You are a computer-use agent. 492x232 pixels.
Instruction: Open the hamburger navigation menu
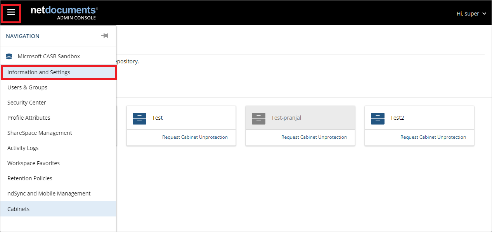[x=11, y=13]
